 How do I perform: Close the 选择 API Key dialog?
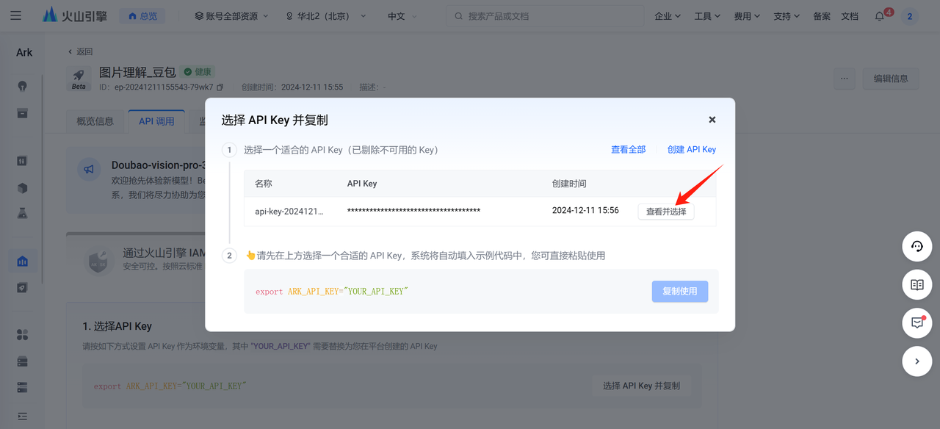coord(712,120)
